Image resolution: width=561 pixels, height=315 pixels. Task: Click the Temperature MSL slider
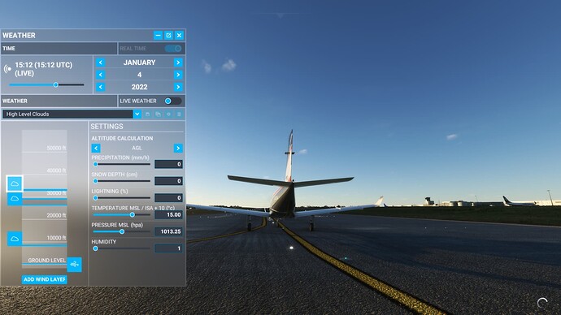[122, 214]
